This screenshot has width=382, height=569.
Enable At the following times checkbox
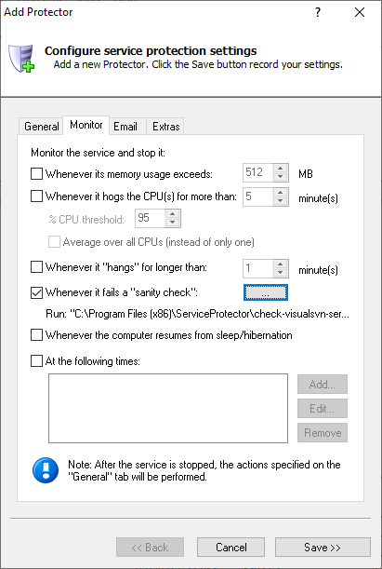pyautogui.click(x=36, y=361)
